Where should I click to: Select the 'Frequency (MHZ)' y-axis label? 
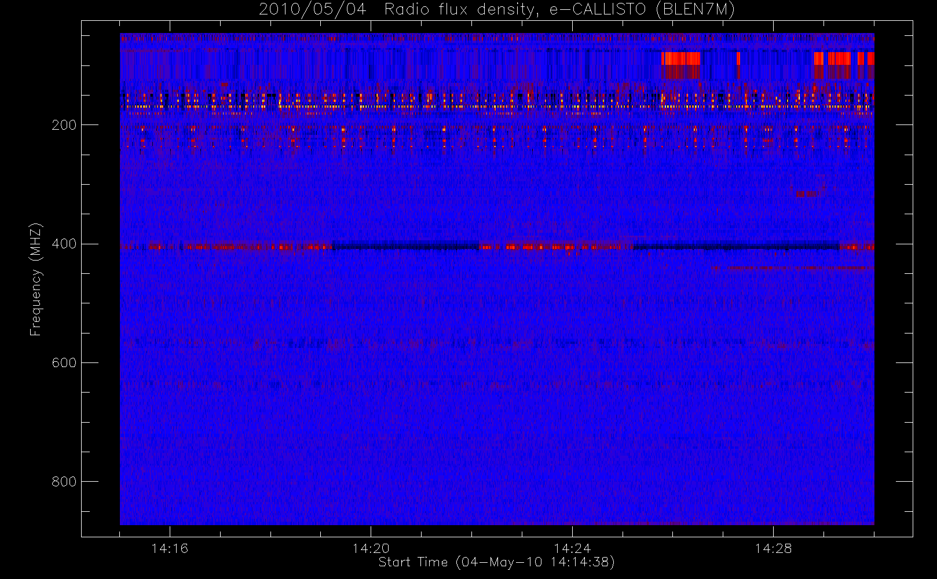click(36, 279)
